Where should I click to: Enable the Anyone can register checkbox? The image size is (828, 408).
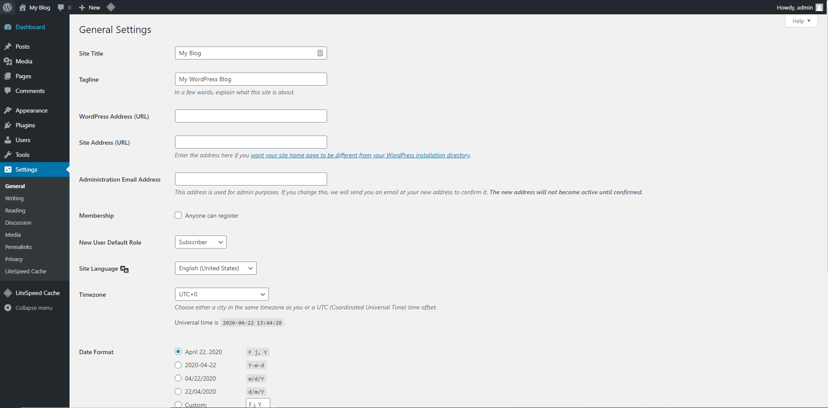click(178, 216)
